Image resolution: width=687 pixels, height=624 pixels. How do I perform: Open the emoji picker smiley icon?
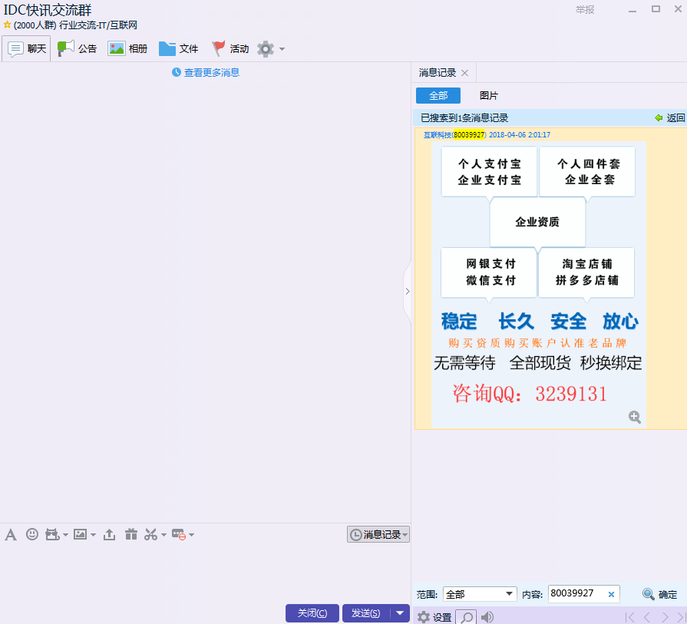point(32,534)
